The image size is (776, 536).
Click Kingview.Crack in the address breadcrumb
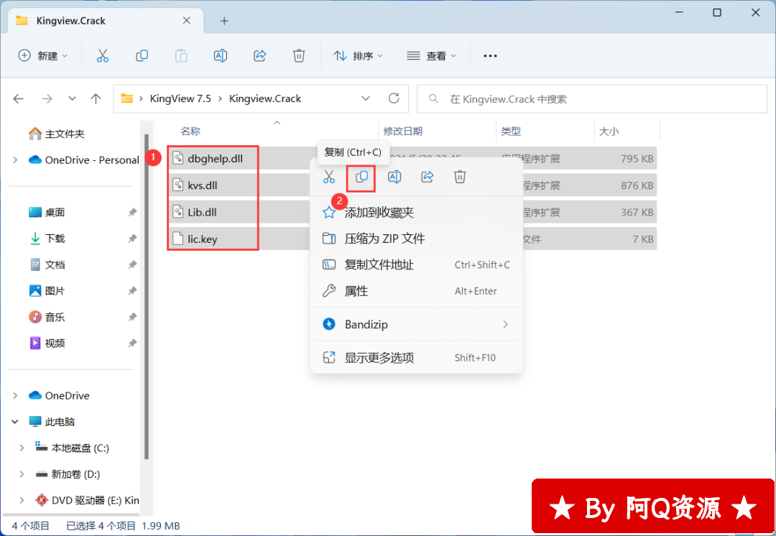click(264, 98)
